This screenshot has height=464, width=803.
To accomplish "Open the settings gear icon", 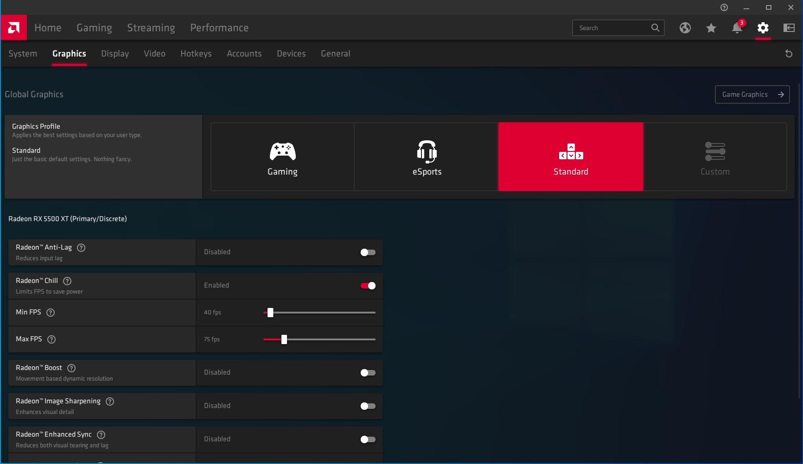I will 763,28.
